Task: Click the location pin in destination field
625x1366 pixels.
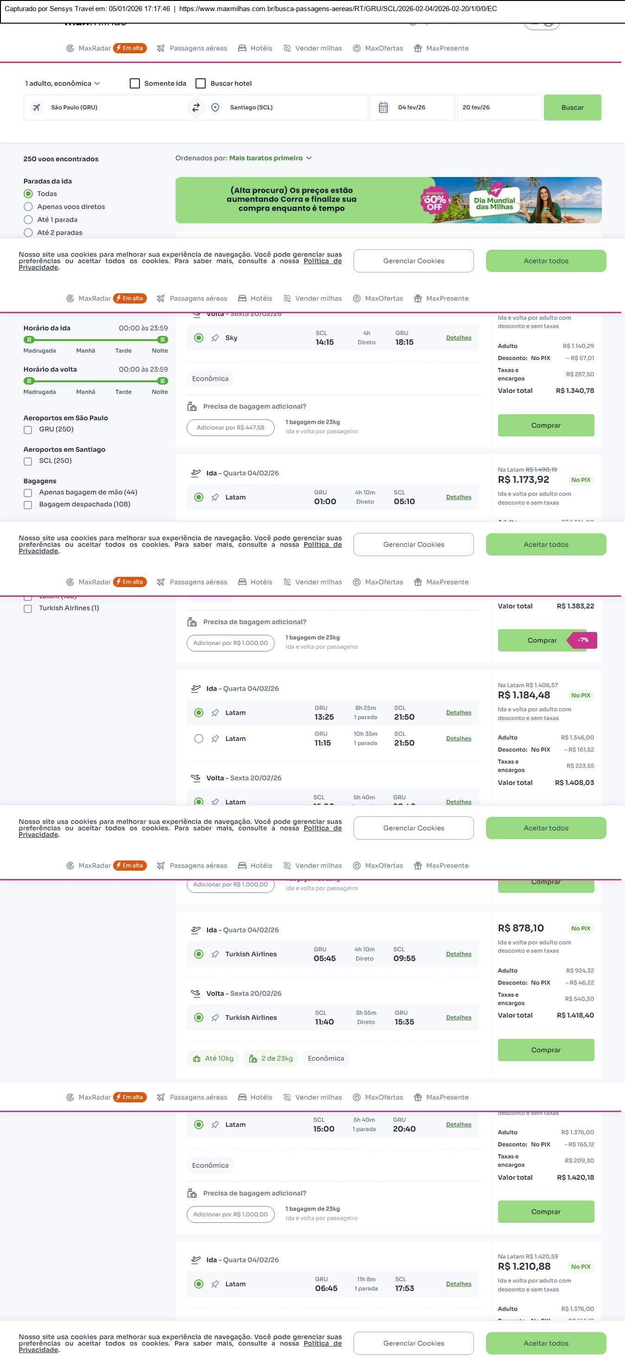Action: coord(215,108)
